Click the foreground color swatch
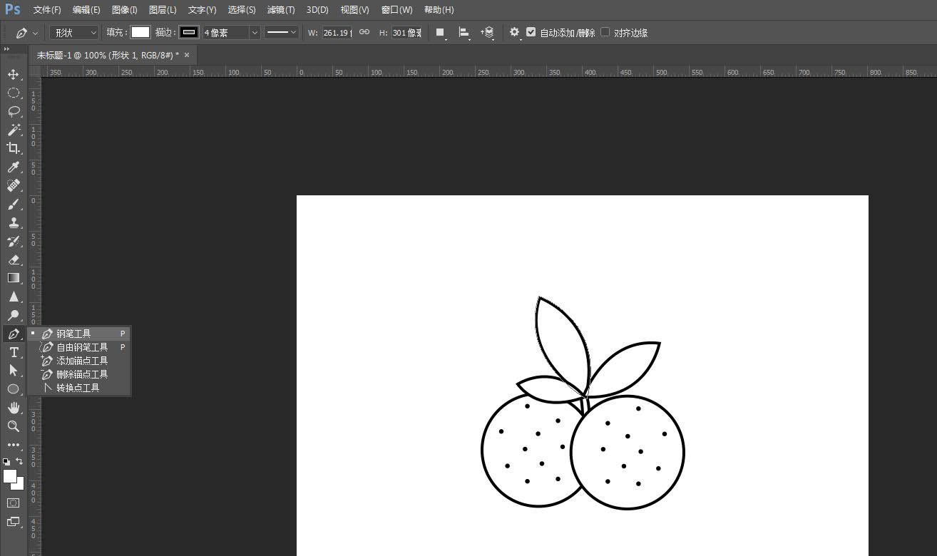 (9, 476)
